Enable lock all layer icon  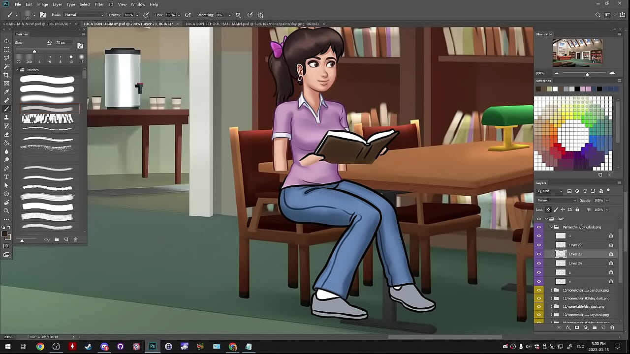577,209
